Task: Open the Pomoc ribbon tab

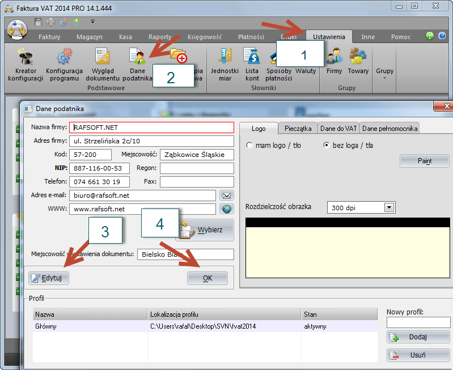Action: [x=401, y=37]
